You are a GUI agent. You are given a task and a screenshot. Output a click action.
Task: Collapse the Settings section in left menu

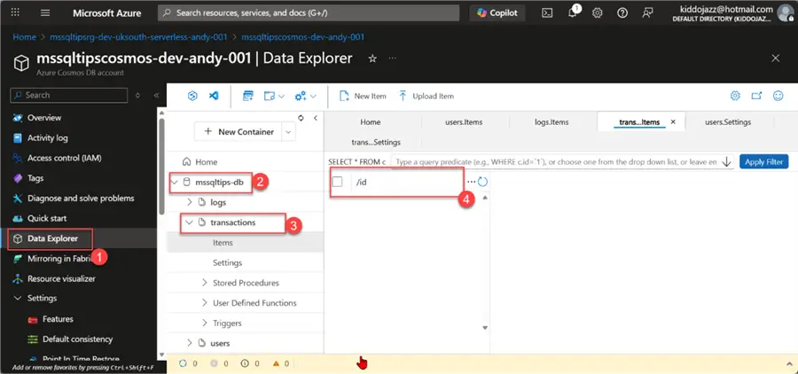point(18,298)
